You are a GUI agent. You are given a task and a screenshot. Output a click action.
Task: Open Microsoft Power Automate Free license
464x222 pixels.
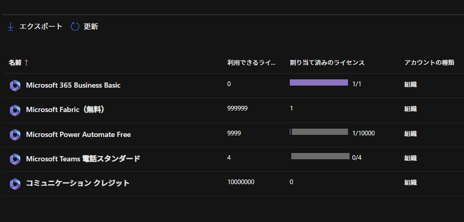79,135
